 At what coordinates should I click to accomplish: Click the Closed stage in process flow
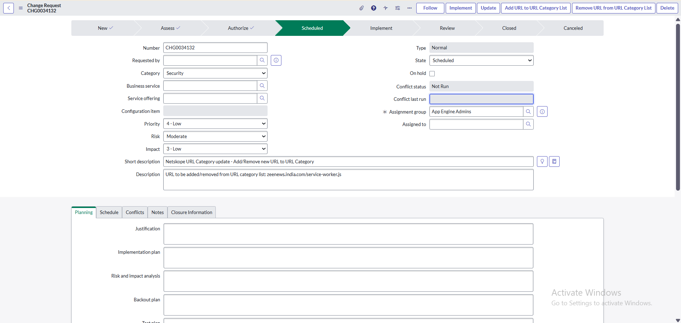pyautogui.click(x=509, y=28)
